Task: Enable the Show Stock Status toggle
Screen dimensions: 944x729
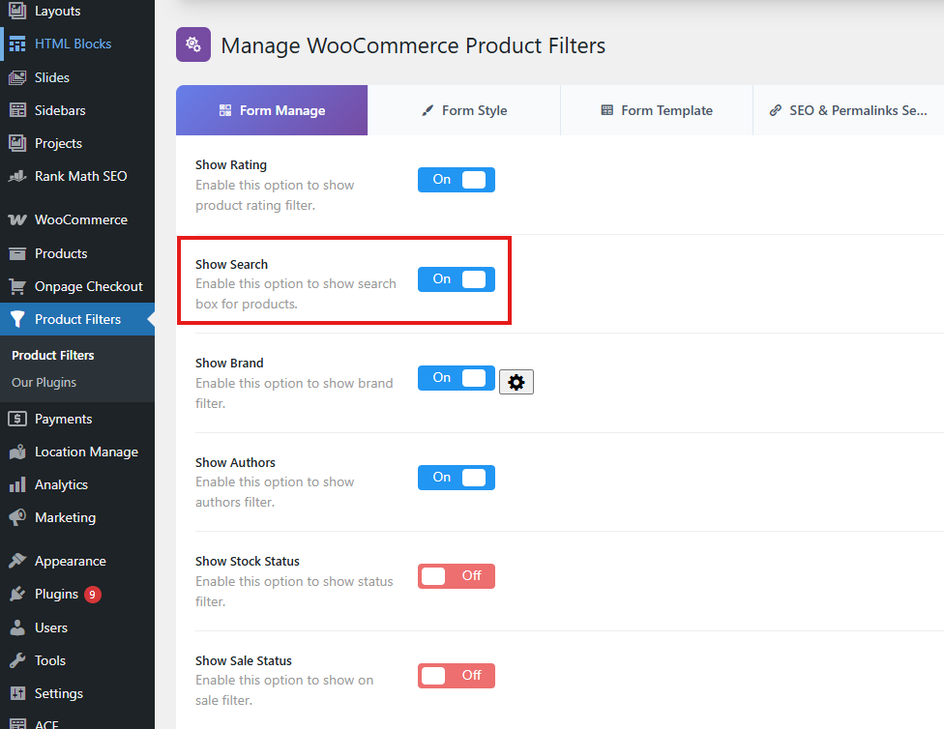Action: pyautogui.click(x=457, y=576)
